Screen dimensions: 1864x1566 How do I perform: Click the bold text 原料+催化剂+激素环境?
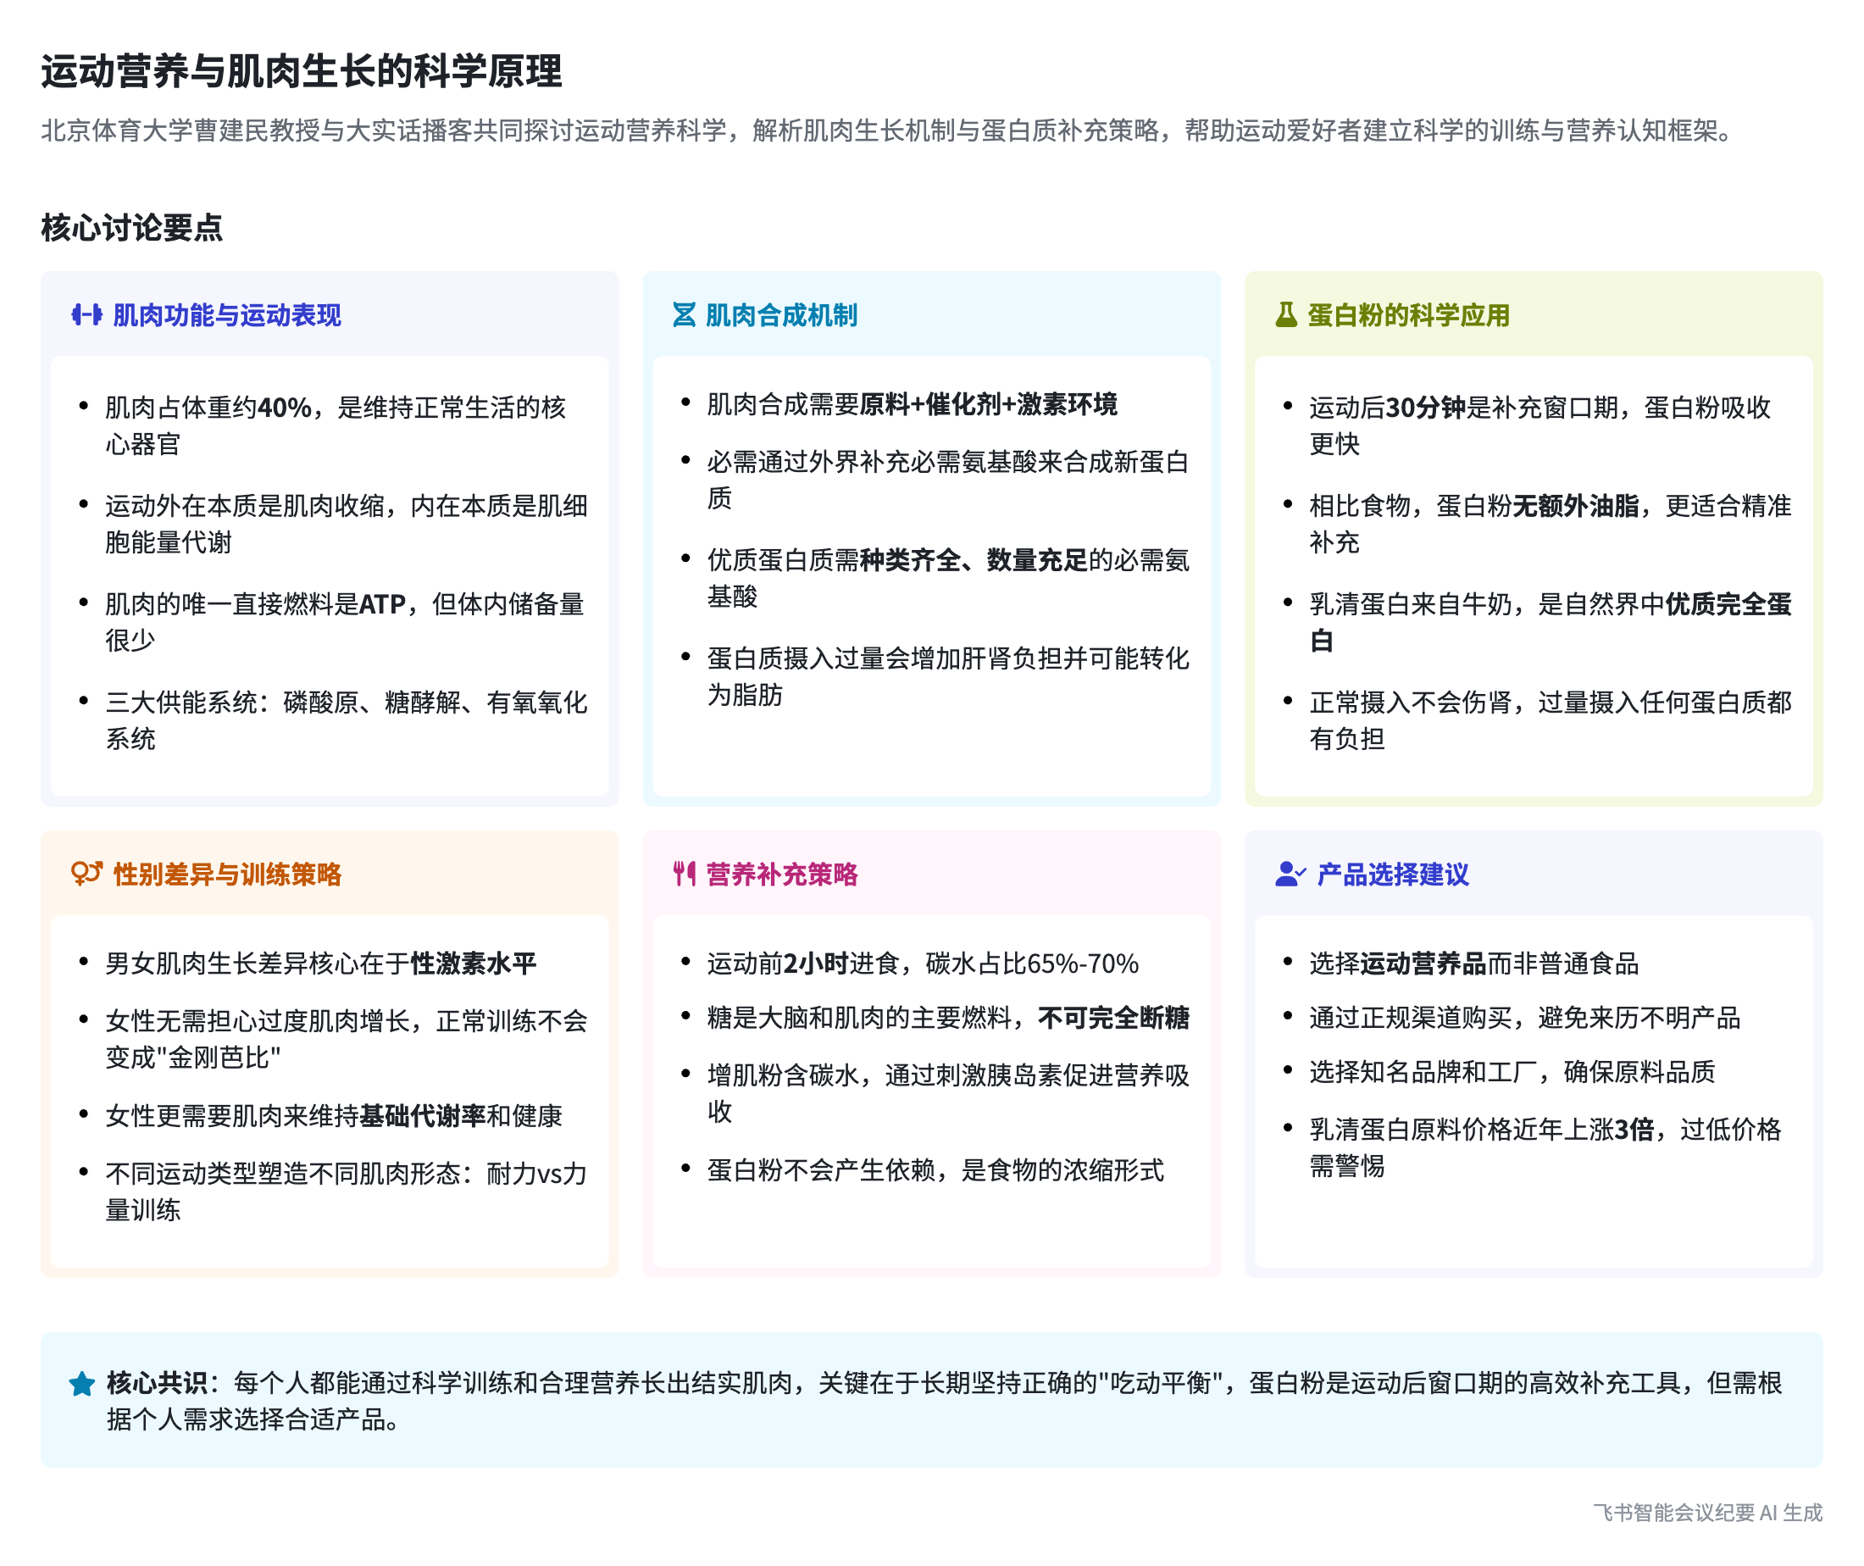(988, 405)
